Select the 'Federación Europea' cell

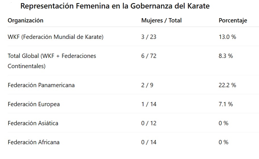tap(34, 104)
